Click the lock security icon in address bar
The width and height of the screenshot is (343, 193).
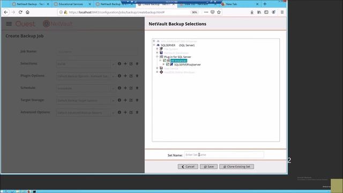point(65,12)
